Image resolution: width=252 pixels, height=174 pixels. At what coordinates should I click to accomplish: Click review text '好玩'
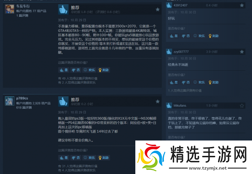(171, 19)
